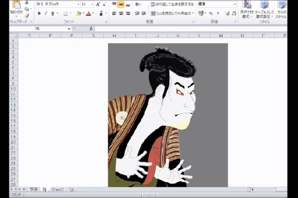The image size is (298, 198).
Task: Click Wrap Text (折り返して全体を表示する)
Action: coord(172,4)
